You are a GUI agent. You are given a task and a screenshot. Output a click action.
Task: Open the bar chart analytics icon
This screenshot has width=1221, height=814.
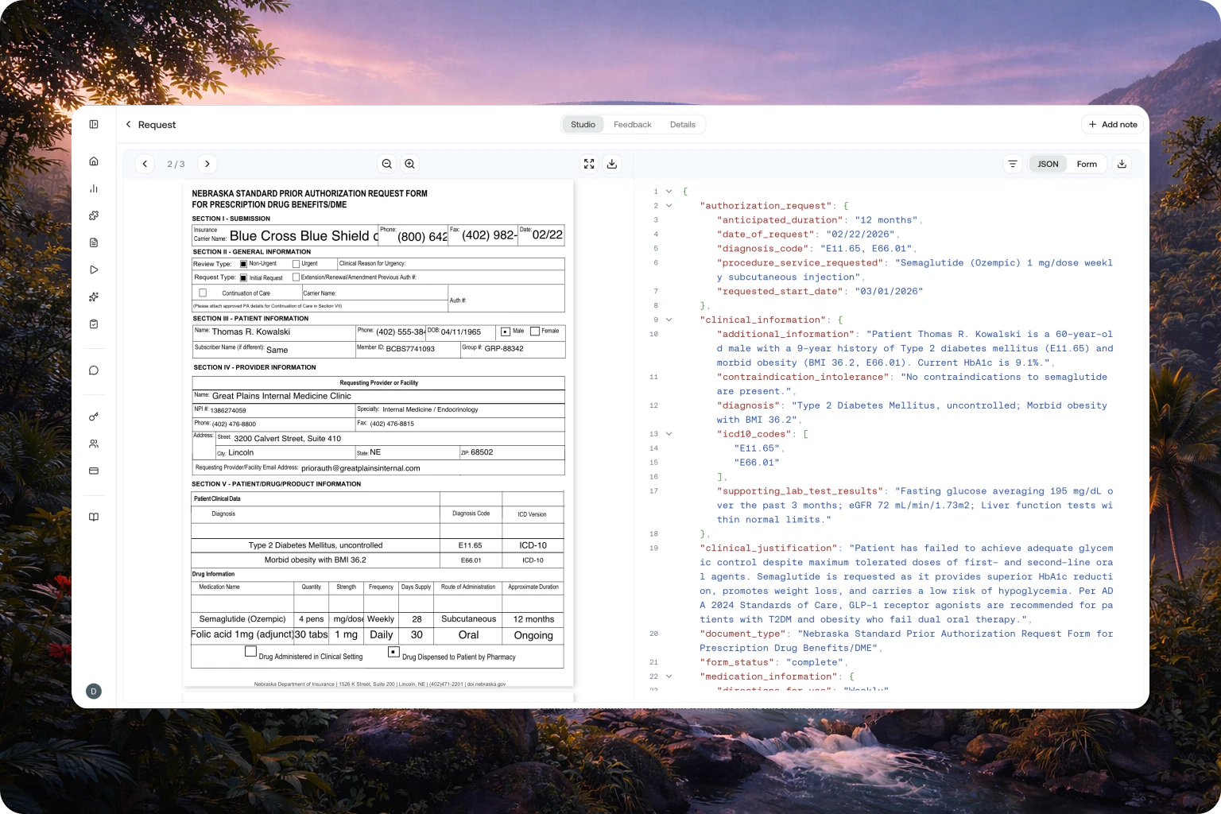click(x=94, y=188)
